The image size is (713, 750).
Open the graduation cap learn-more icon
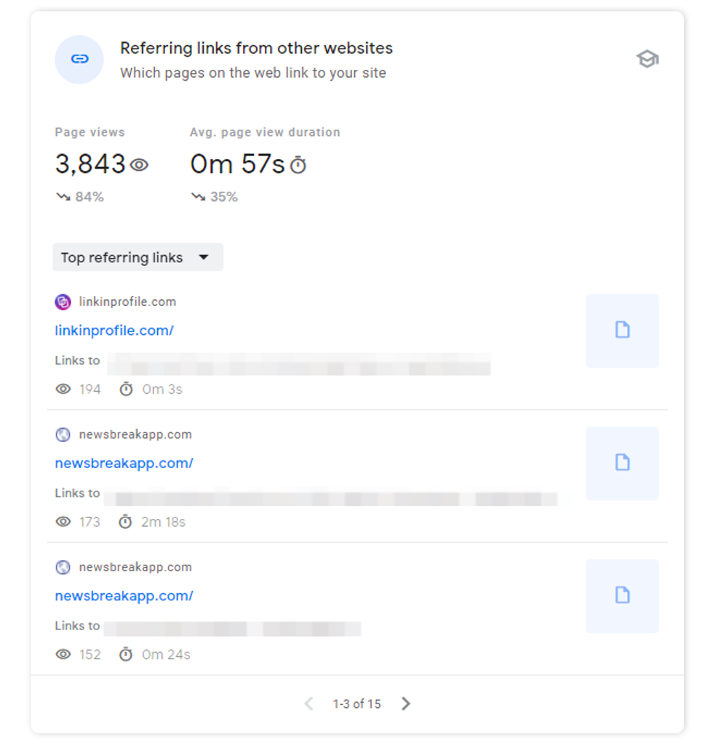[647, 60]
